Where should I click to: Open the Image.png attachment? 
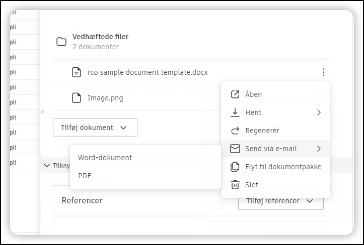[x=105, y=98]
